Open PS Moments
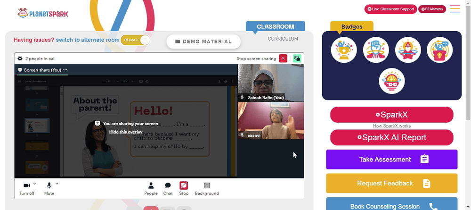The width and height of the screenshot is (471, 210). [x=432, y=9]
